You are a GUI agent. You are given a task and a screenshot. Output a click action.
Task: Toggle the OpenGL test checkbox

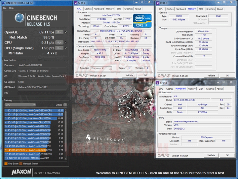pyautogui.click(x=66, y=32)
